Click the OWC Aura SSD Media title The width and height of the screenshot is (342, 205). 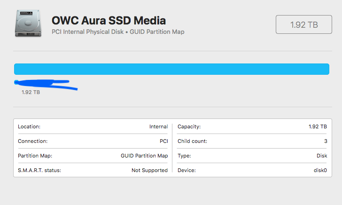109,21
